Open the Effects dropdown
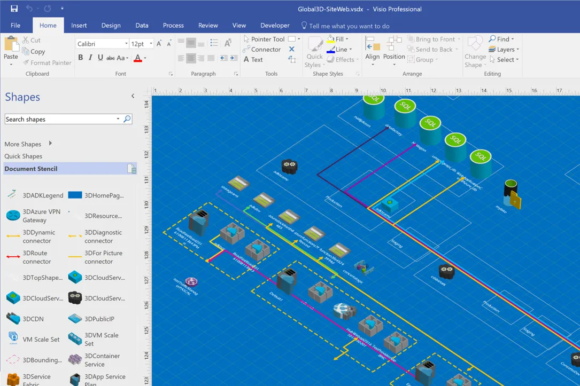580x386 pixels. point(343,59)
